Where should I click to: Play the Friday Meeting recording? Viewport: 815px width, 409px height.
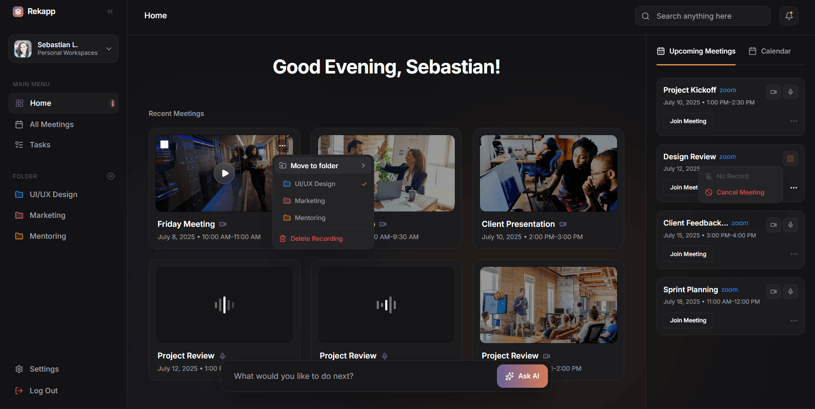[x=224, y=173]
